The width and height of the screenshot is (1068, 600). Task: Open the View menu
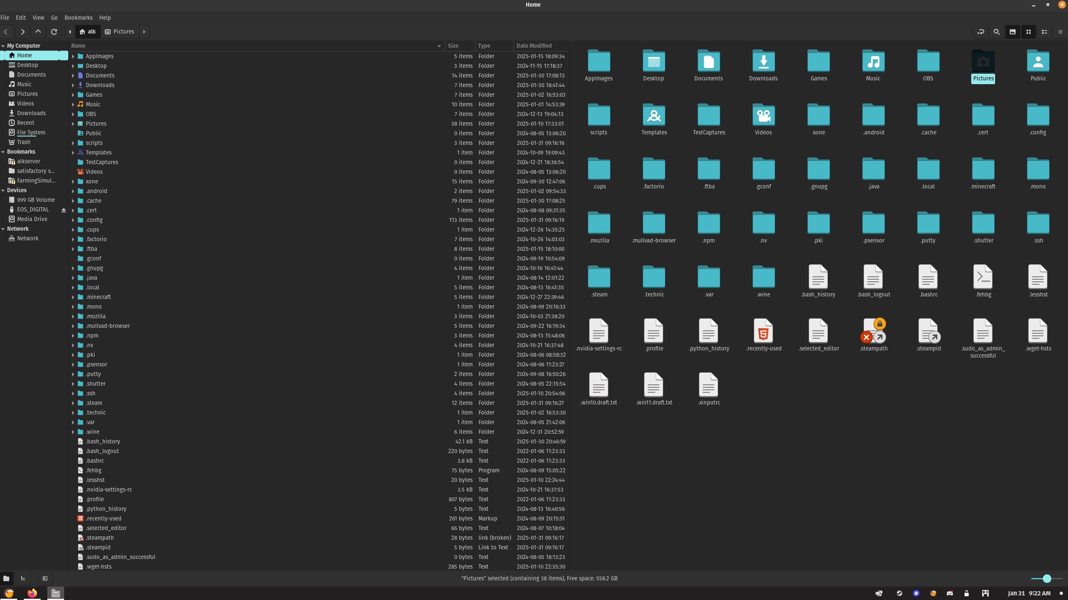pyautogui.click(x=38, y=18)
